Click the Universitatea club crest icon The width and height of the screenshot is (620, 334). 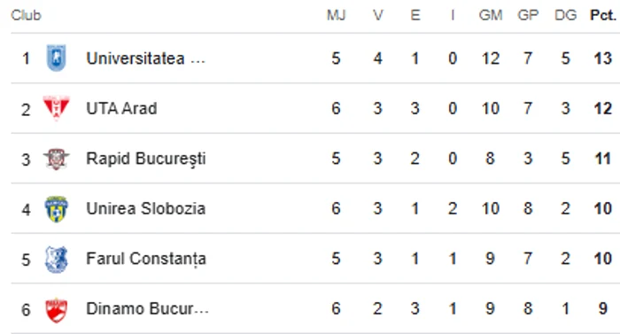tap(56, 58)
